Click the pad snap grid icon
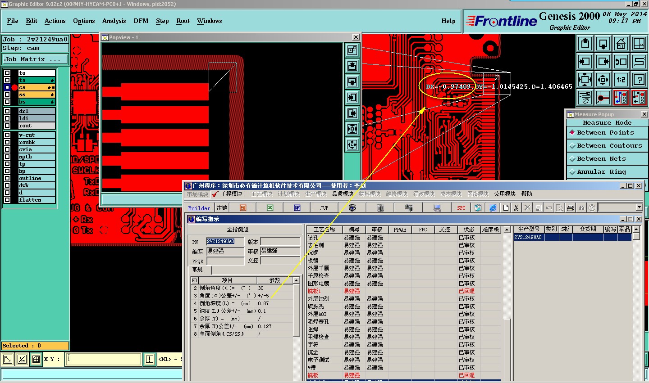 coord(603,98)
